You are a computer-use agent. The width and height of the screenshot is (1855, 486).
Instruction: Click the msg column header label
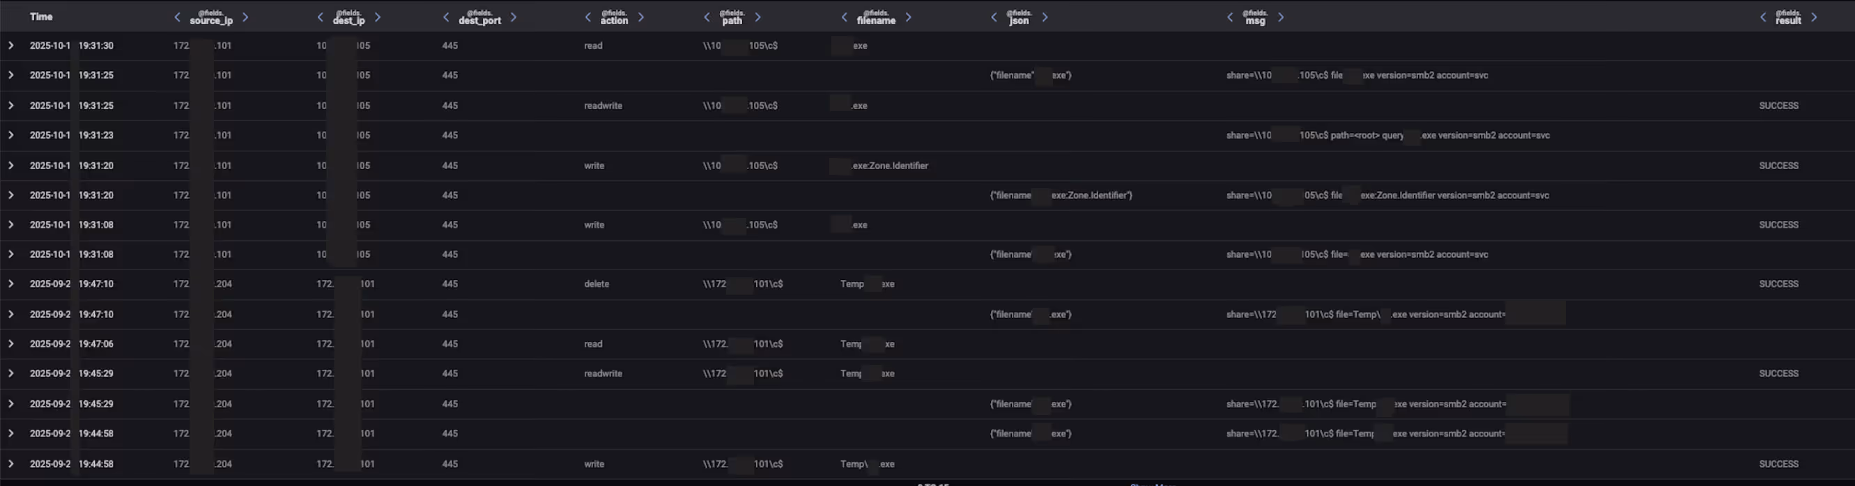coord(1255,17)
